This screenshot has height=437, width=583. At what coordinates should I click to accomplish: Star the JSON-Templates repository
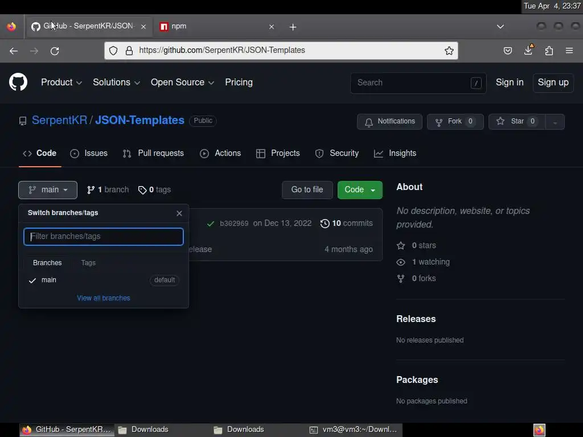(517, 122)
